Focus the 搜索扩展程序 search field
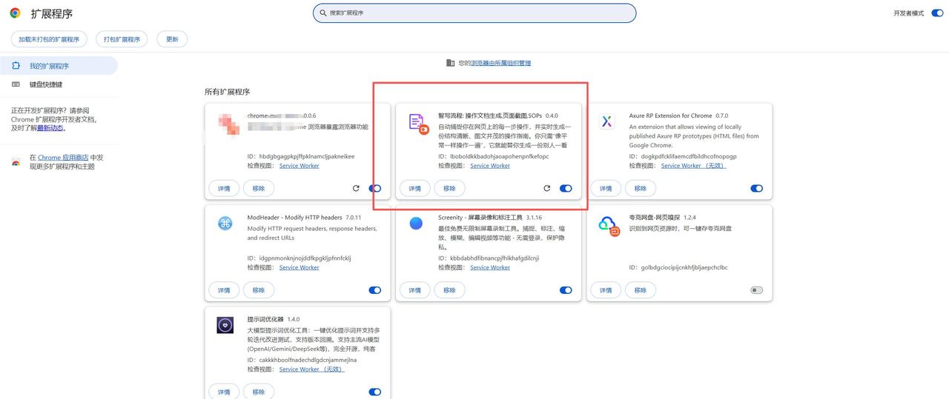Viewport: 949px width, 399px height. pos(474,13)
